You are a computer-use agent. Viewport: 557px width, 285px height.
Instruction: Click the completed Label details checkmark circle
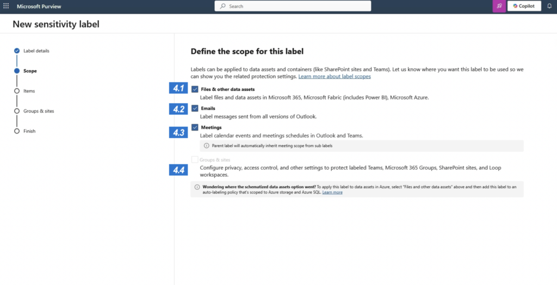click(17, 51)
